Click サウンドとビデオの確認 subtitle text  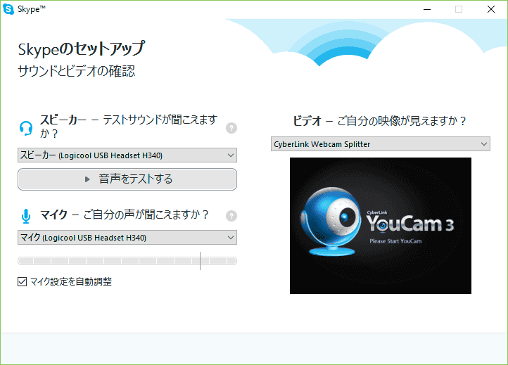click(x=77, y=71)
